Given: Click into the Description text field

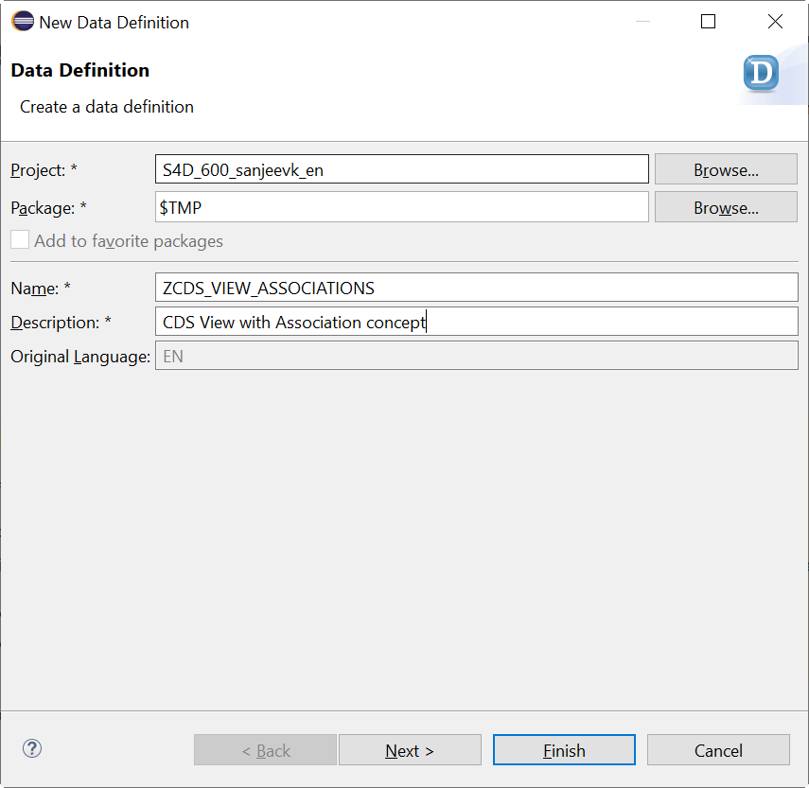Looking at the screenshot, I should point(476,322).
